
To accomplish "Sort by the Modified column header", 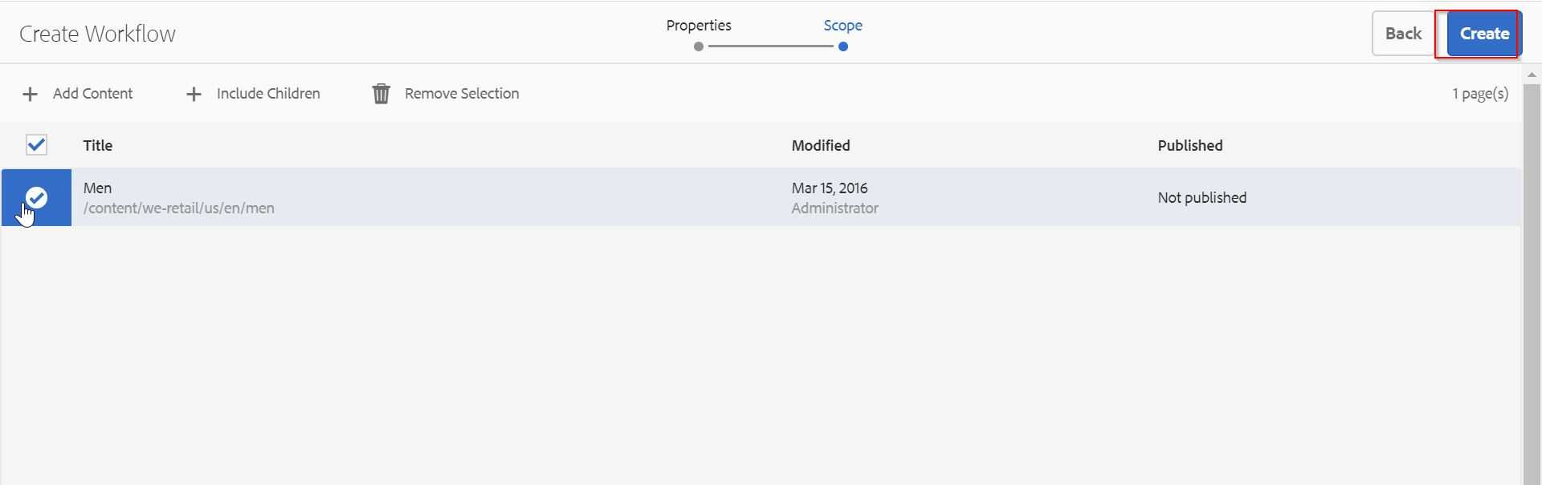I will (x=821, y=146).
